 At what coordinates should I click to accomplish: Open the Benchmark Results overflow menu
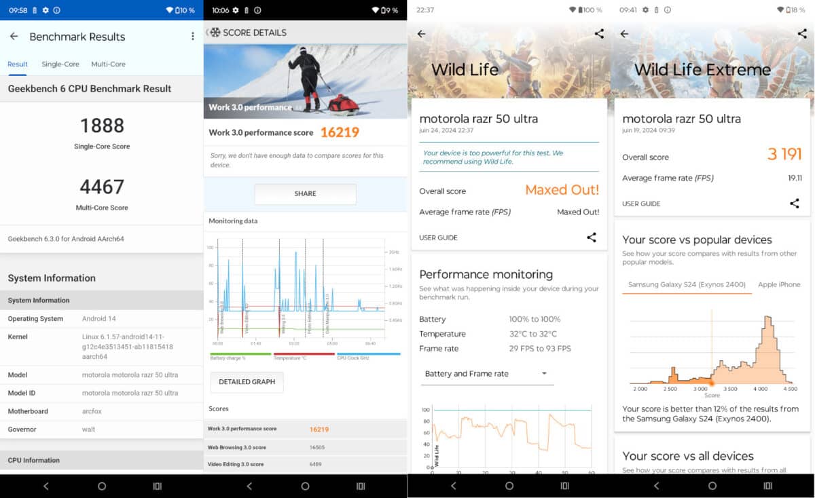(193, 37)
